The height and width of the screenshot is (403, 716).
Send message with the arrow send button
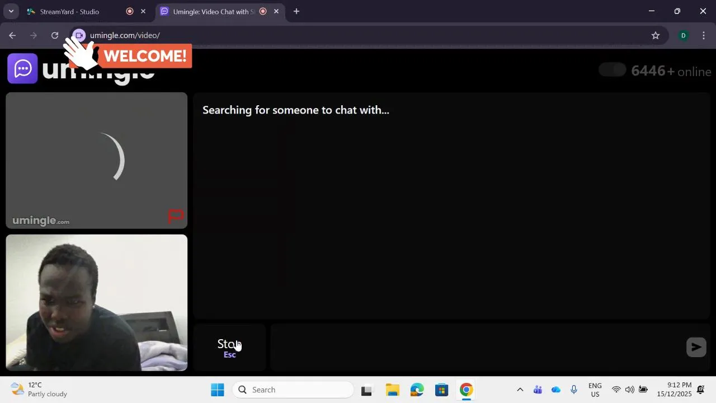pos(696,347)
